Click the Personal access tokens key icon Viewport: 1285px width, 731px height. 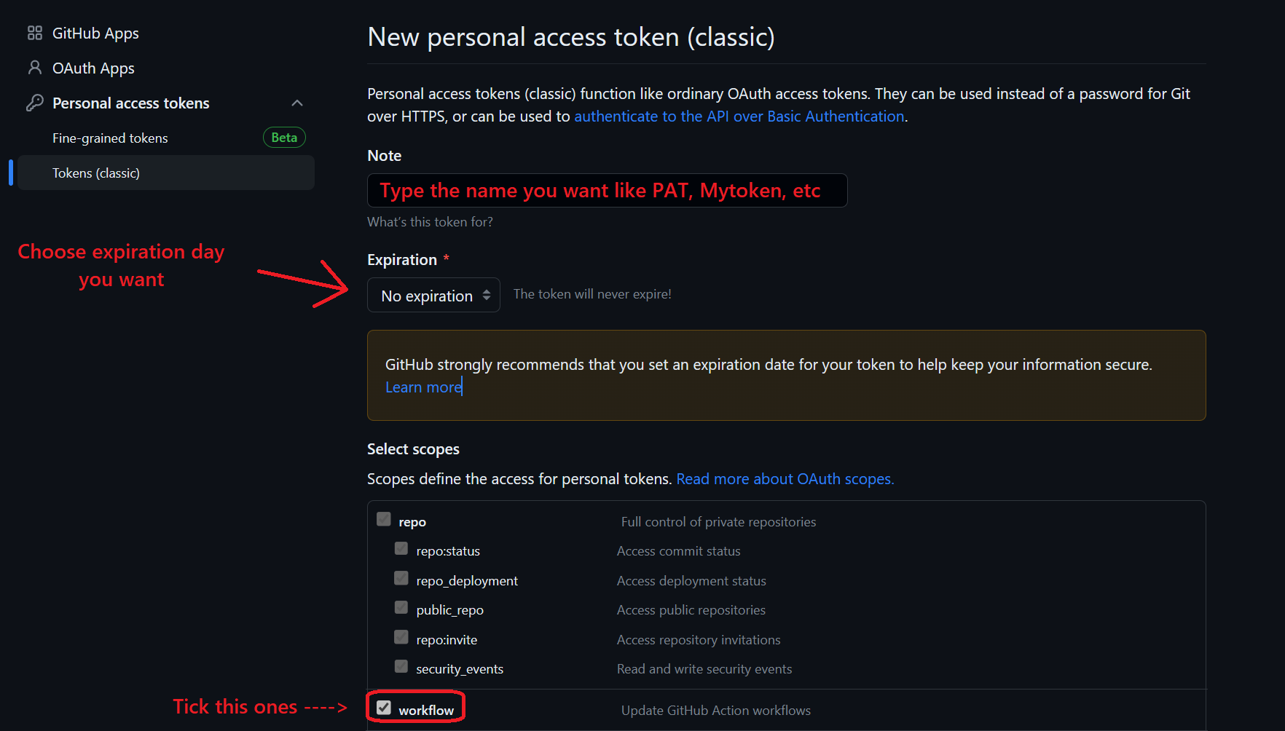[34, 103]
